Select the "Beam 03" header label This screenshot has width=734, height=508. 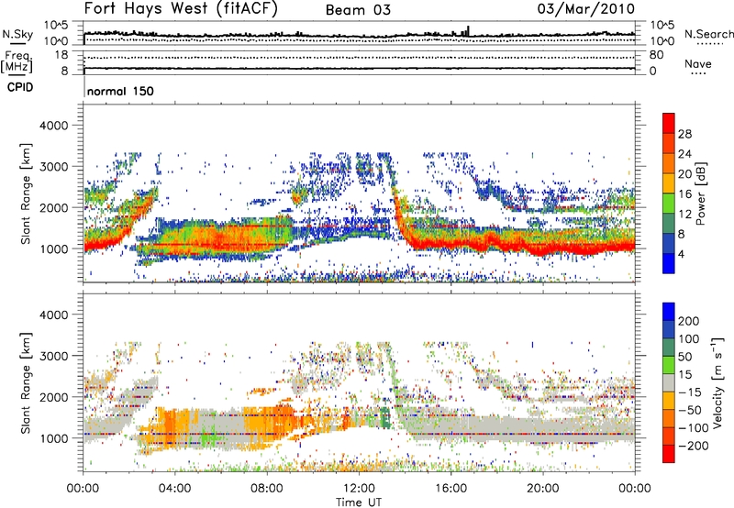[x=358, y=10]
